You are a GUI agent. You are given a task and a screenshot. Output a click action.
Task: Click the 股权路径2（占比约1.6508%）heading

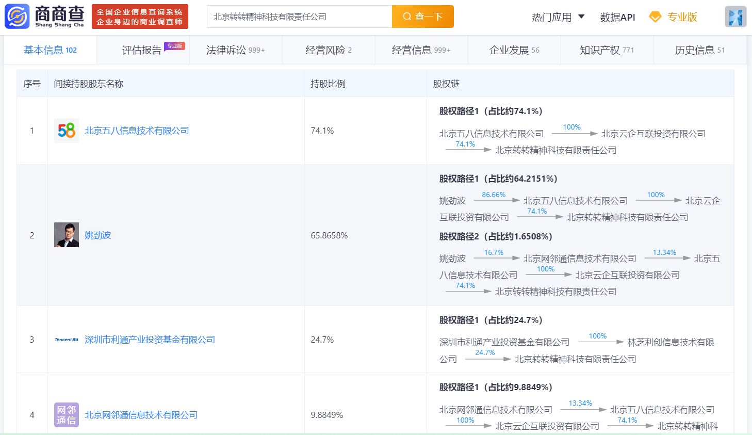(496, 236)
